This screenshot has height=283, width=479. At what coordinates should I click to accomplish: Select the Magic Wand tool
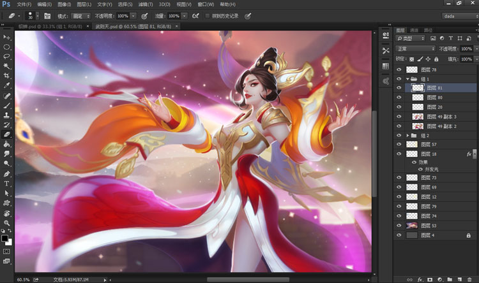click(x=6, y=66)
